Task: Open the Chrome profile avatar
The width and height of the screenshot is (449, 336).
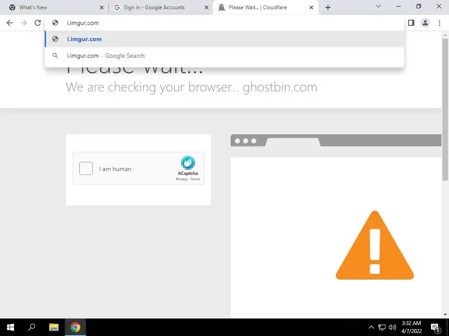Action: point(425,23)
